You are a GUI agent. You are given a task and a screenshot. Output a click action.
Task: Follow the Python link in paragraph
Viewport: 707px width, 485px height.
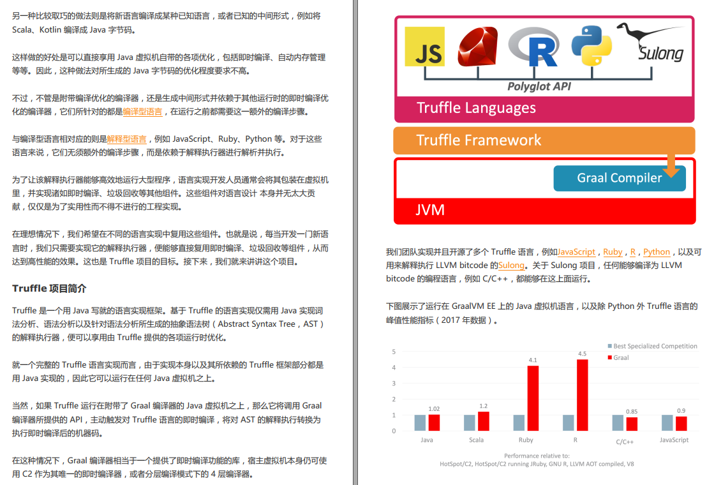656,252
